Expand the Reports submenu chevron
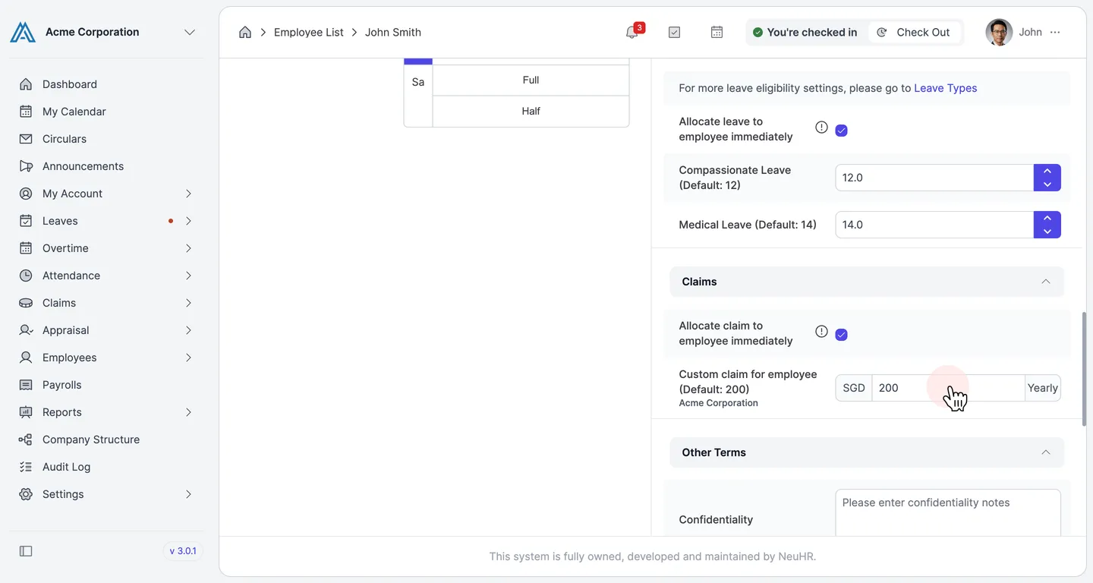The width and height of the screenshot is (1093, 583). pyautogui.click(x=188, y=412)
